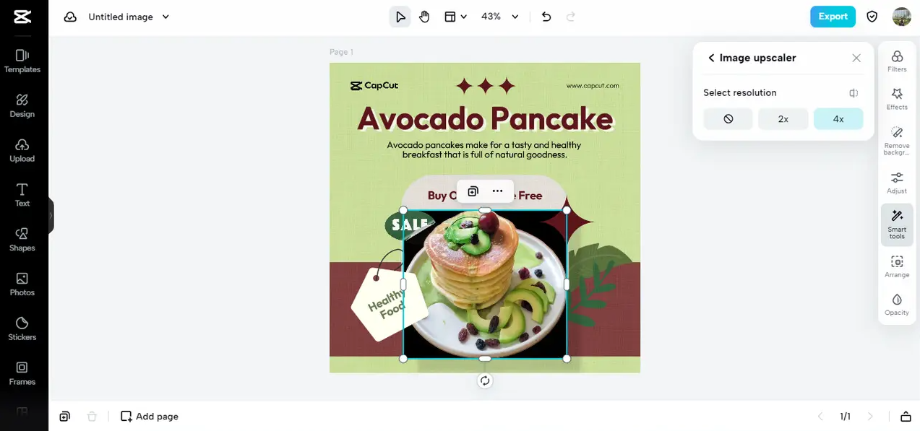Screen dimensions: 920x431
Task: Open the Filters tool
Action: click(x=897, y=61)
